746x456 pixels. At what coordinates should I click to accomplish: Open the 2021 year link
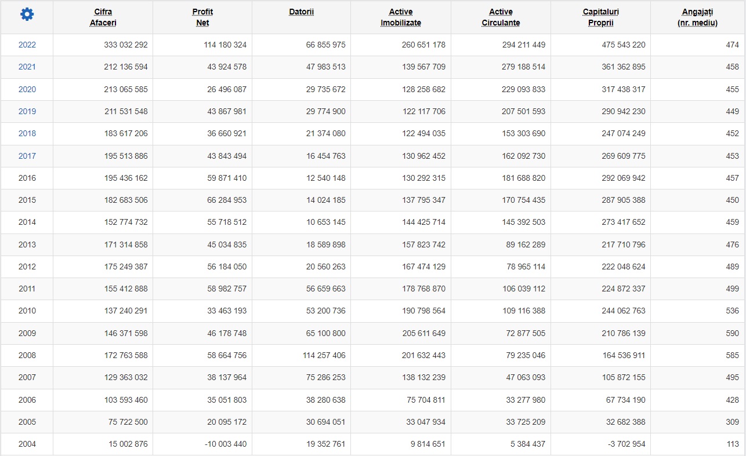pos(27,67)
